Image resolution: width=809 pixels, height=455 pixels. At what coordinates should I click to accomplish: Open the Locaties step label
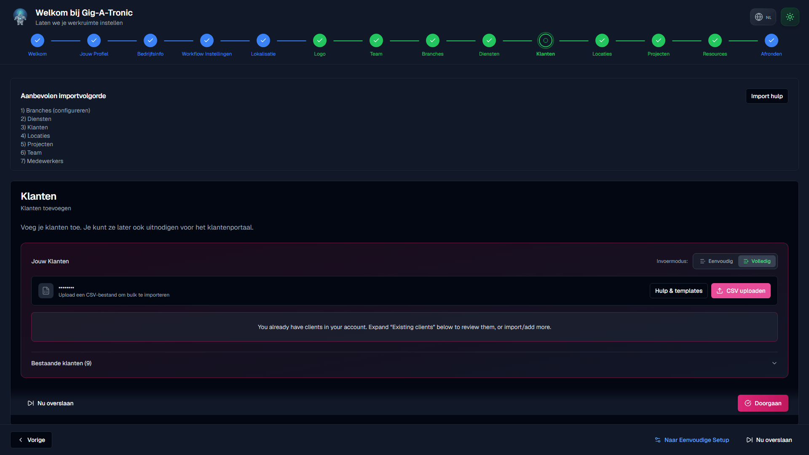click(602, 54)
